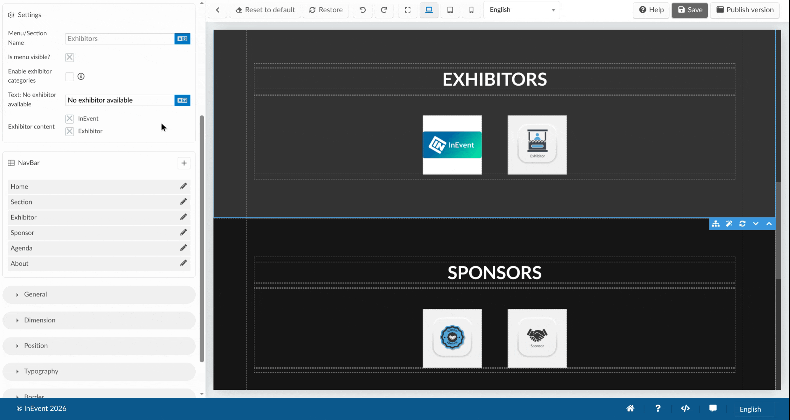Click the Menu/Section Name input field
Viewport: 790px width, 420px height.
click(120, 38)
